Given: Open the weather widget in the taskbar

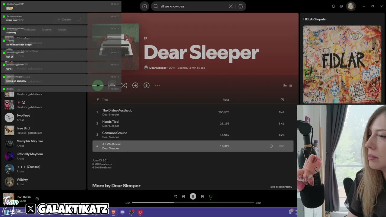Looking at the screenshot, I should click(293, 212).
